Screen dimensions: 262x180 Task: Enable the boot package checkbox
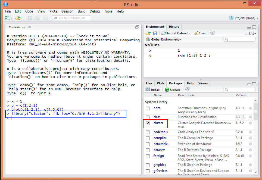click(148, 108)
